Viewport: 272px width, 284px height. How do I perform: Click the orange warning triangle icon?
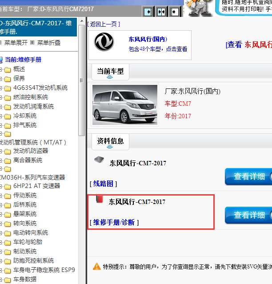[x=97, y=266]
